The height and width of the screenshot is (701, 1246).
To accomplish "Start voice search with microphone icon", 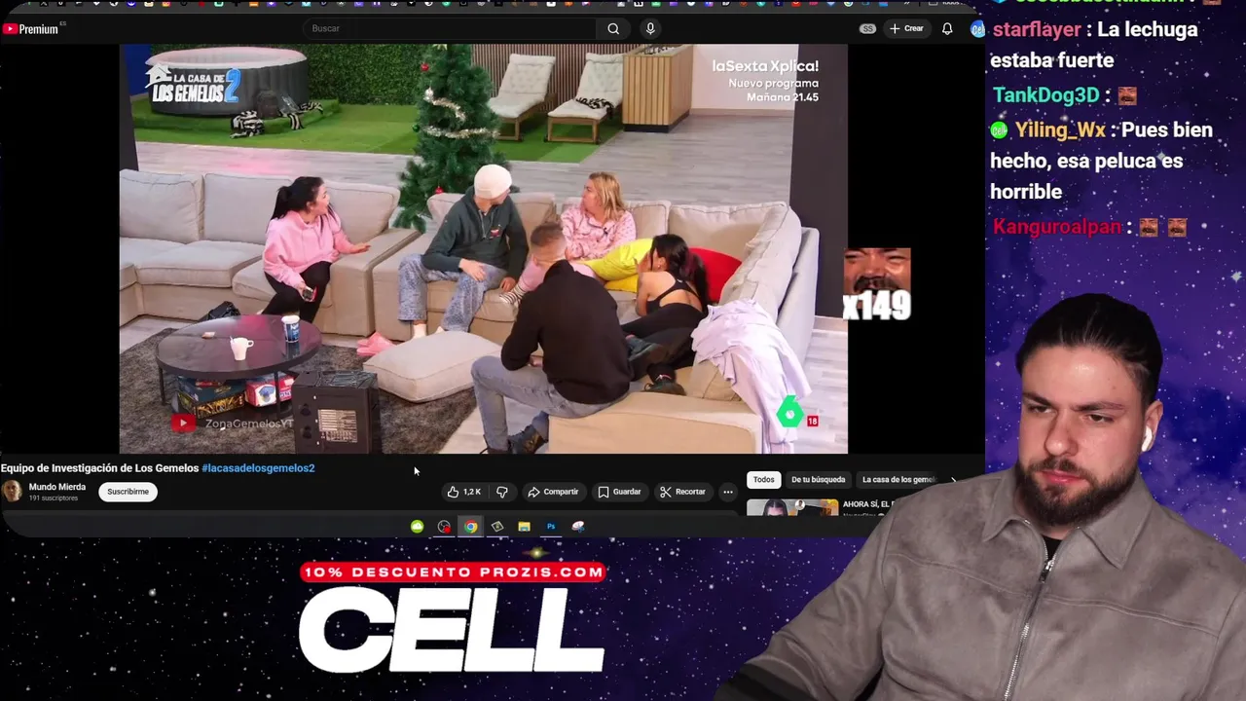I will pyautogui.click(x=650, y=28).
